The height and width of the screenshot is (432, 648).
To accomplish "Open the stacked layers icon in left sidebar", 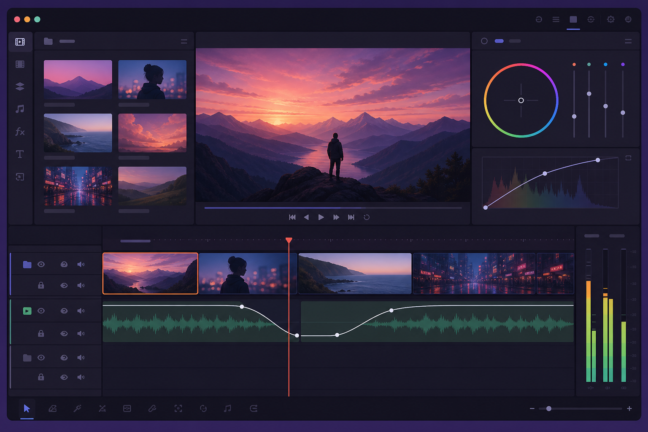I will (20, 86).
